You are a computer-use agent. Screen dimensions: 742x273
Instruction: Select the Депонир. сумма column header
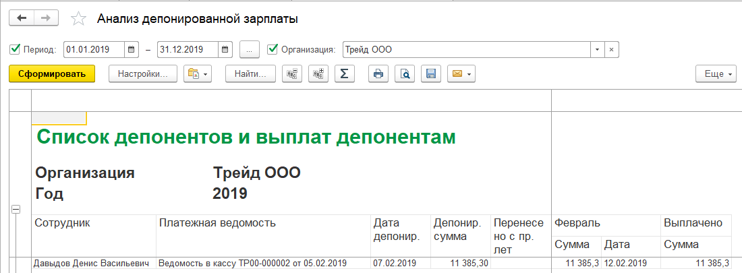pos(460,236)
